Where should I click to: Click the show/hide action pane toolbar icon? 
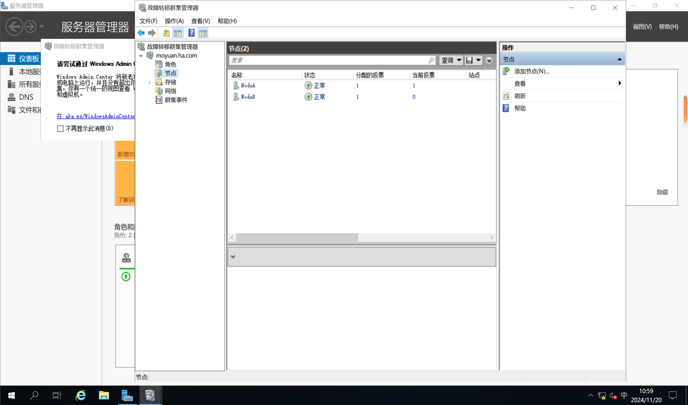(x=203, y=33)
